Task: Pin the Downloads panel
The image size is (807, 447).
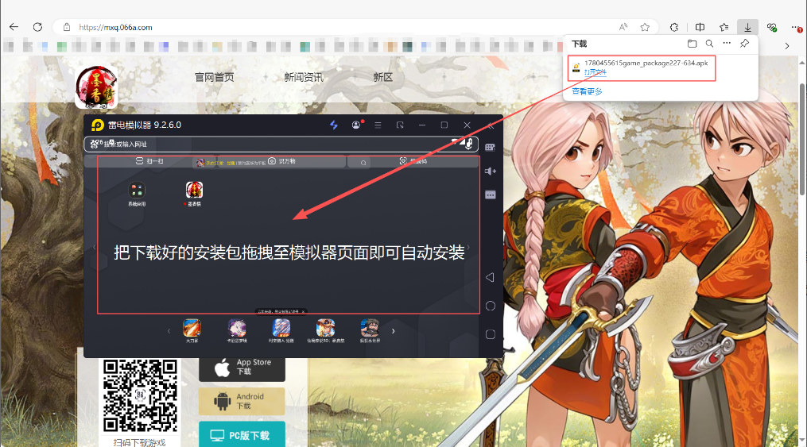Action: click(x=744, y=44)
